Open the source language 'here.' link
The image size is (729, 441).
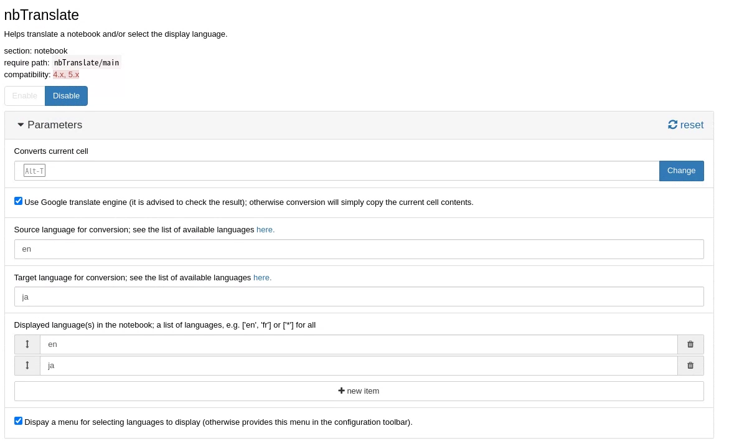pyautogui.click(x=265, y=229)
